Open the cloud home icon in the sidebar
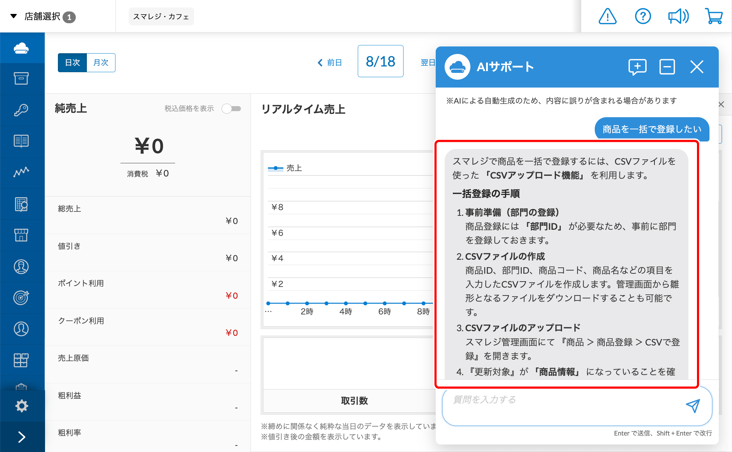 pyautogui.click(x=21, y=48)
